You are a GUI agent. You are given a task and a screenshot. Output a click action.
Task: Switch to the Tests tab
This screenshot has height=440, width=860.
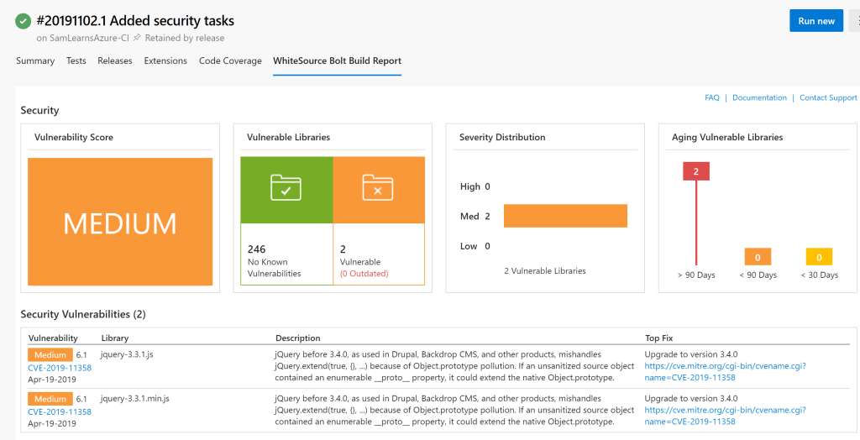point(76,61)
